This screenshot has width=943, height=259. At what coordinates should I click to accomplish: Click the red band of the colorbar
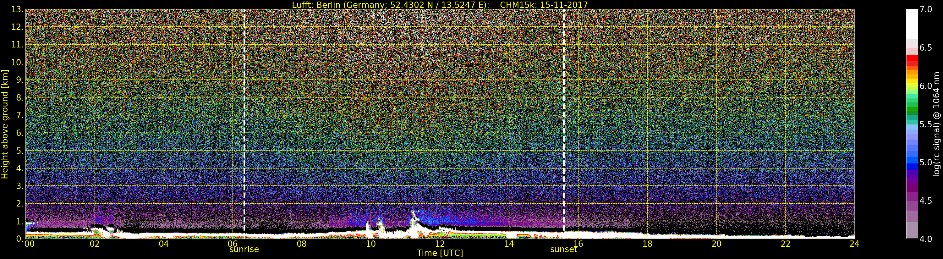(912, 60)
